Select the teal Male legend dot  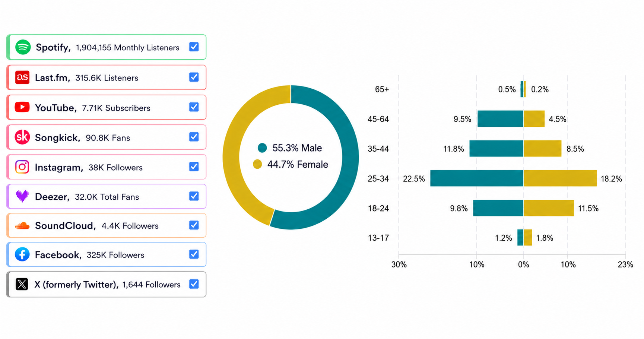(262, 148)
